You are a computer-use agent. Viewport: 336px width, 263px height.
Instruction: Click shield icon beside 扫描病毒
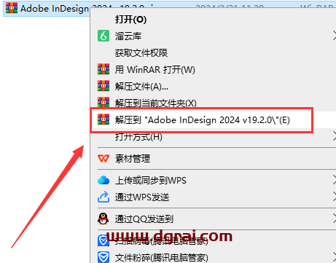click(x=103, y=240)
